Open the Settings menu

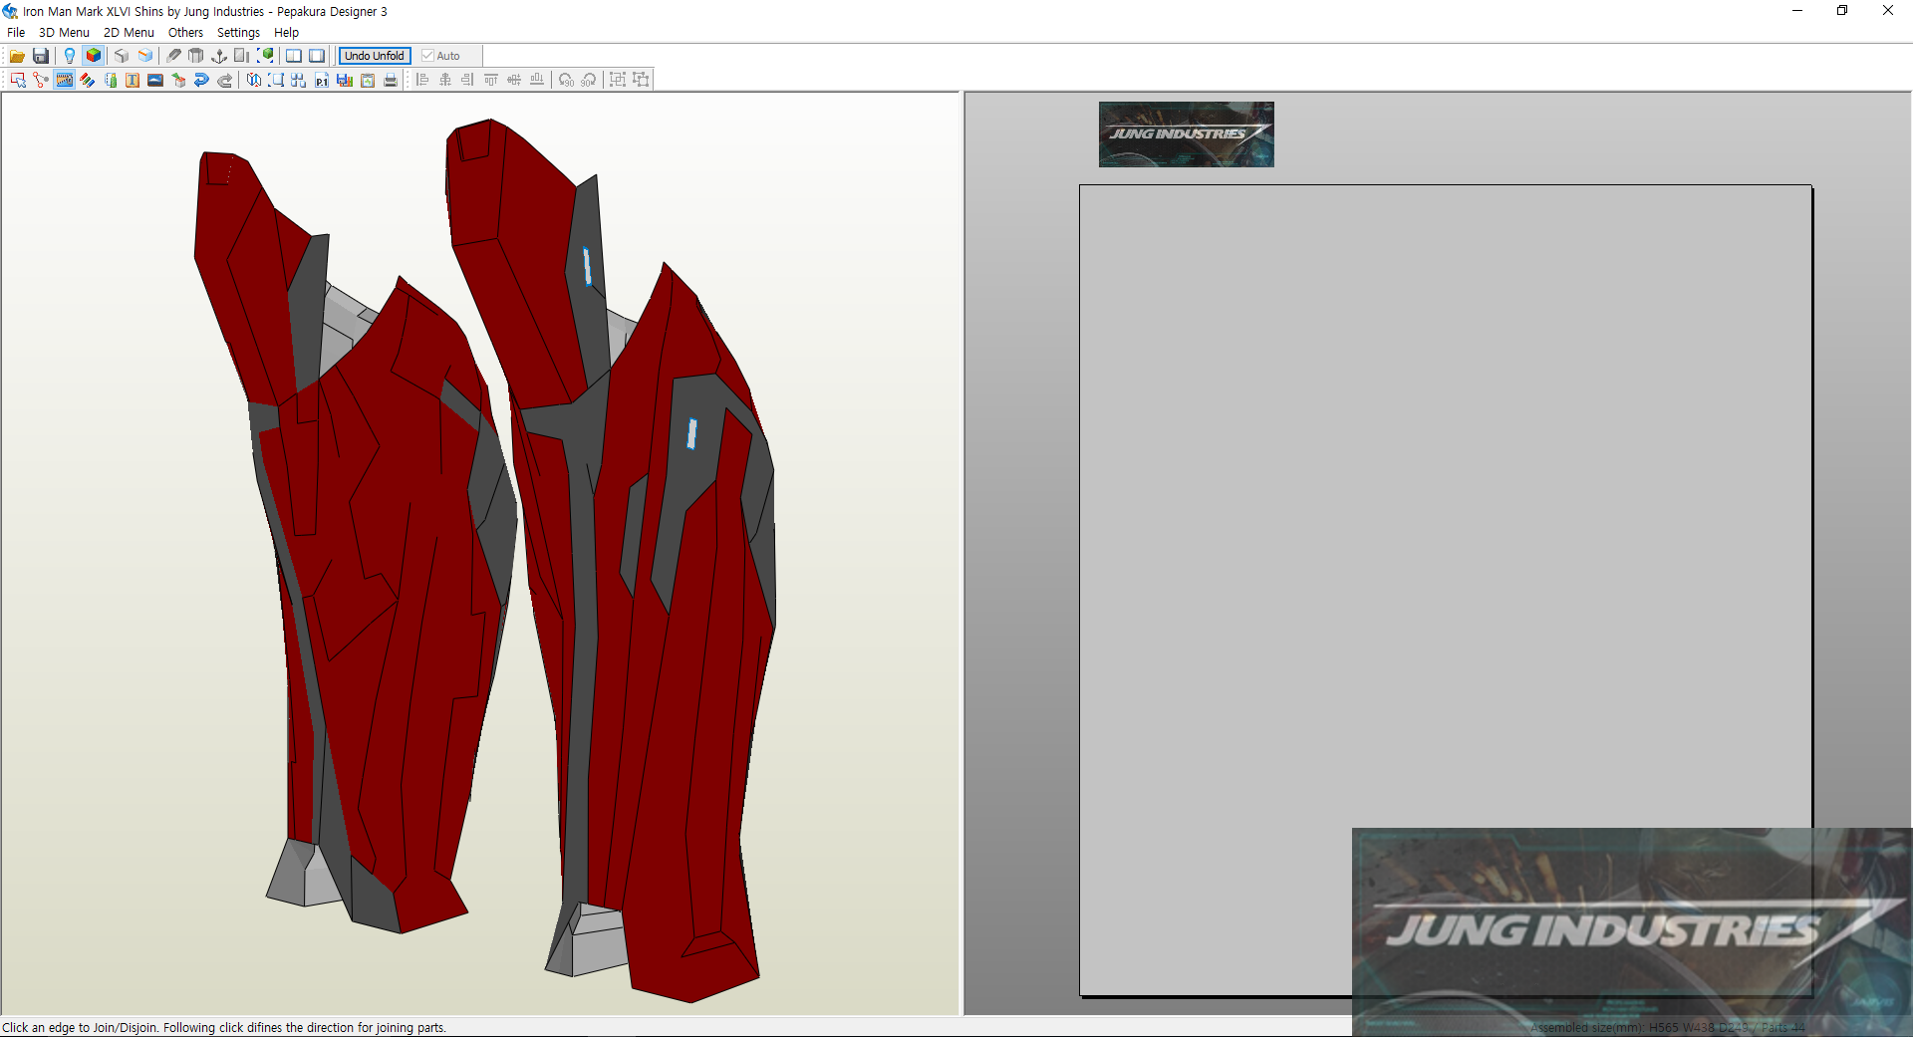[238, 33]
